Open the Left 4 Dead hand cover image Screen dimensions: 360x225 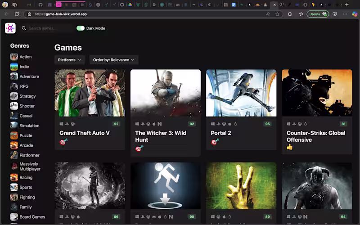[x=241, y=186]
